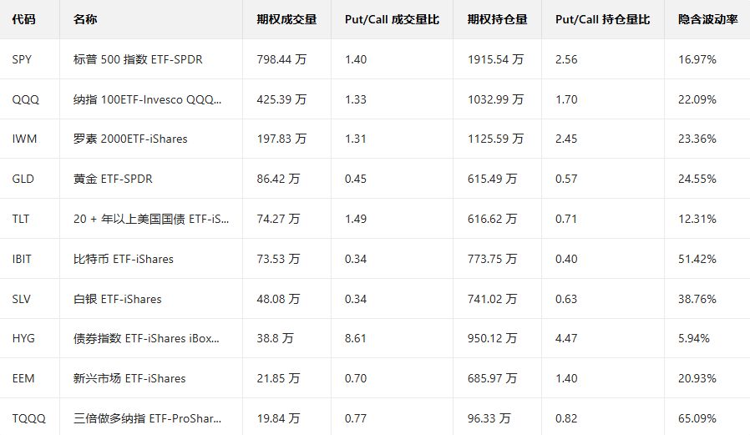Screen dimensions: 750x435
Task: Click the 标普 500 指数 ETF-SPDR name
Action: 138,59
